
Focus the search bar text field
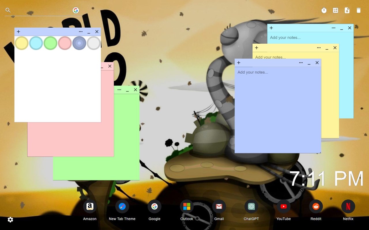[x=42, y=10]
